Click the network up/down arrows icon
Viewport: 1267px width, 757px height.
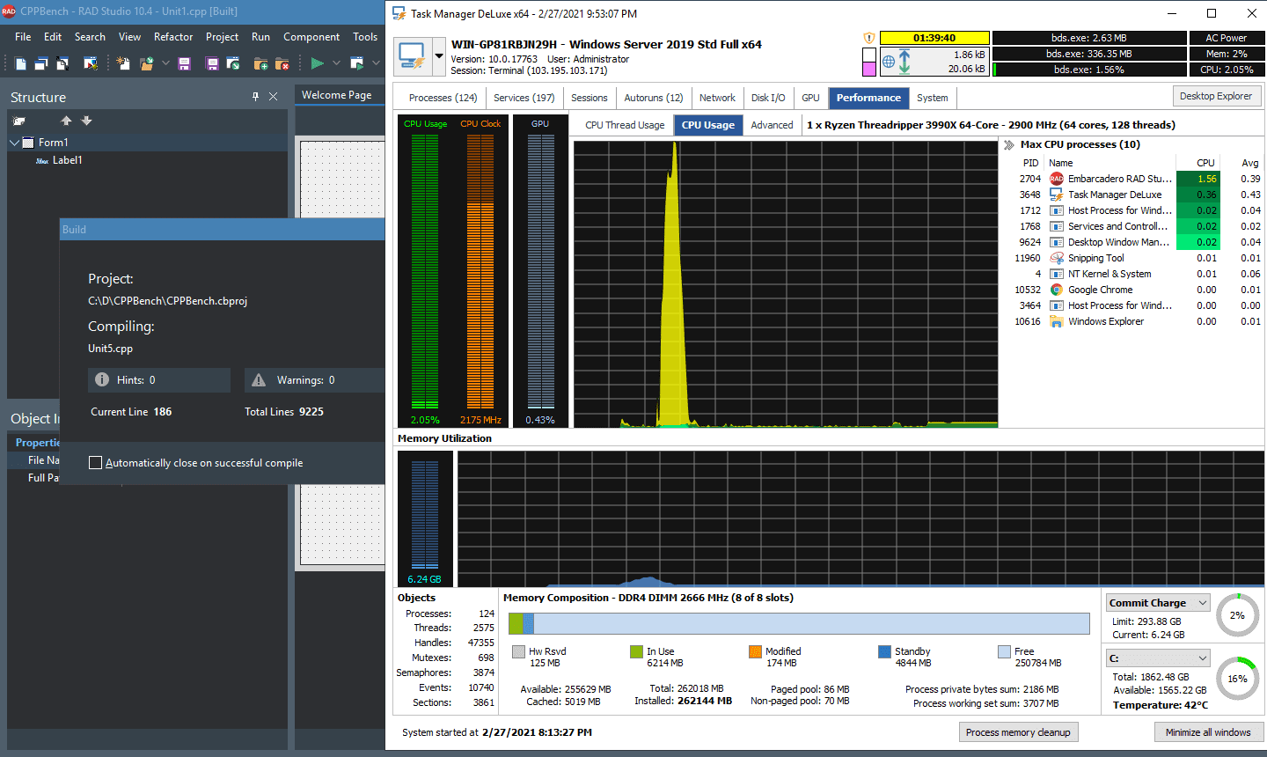pyautogui.click(x=904, y=61)
